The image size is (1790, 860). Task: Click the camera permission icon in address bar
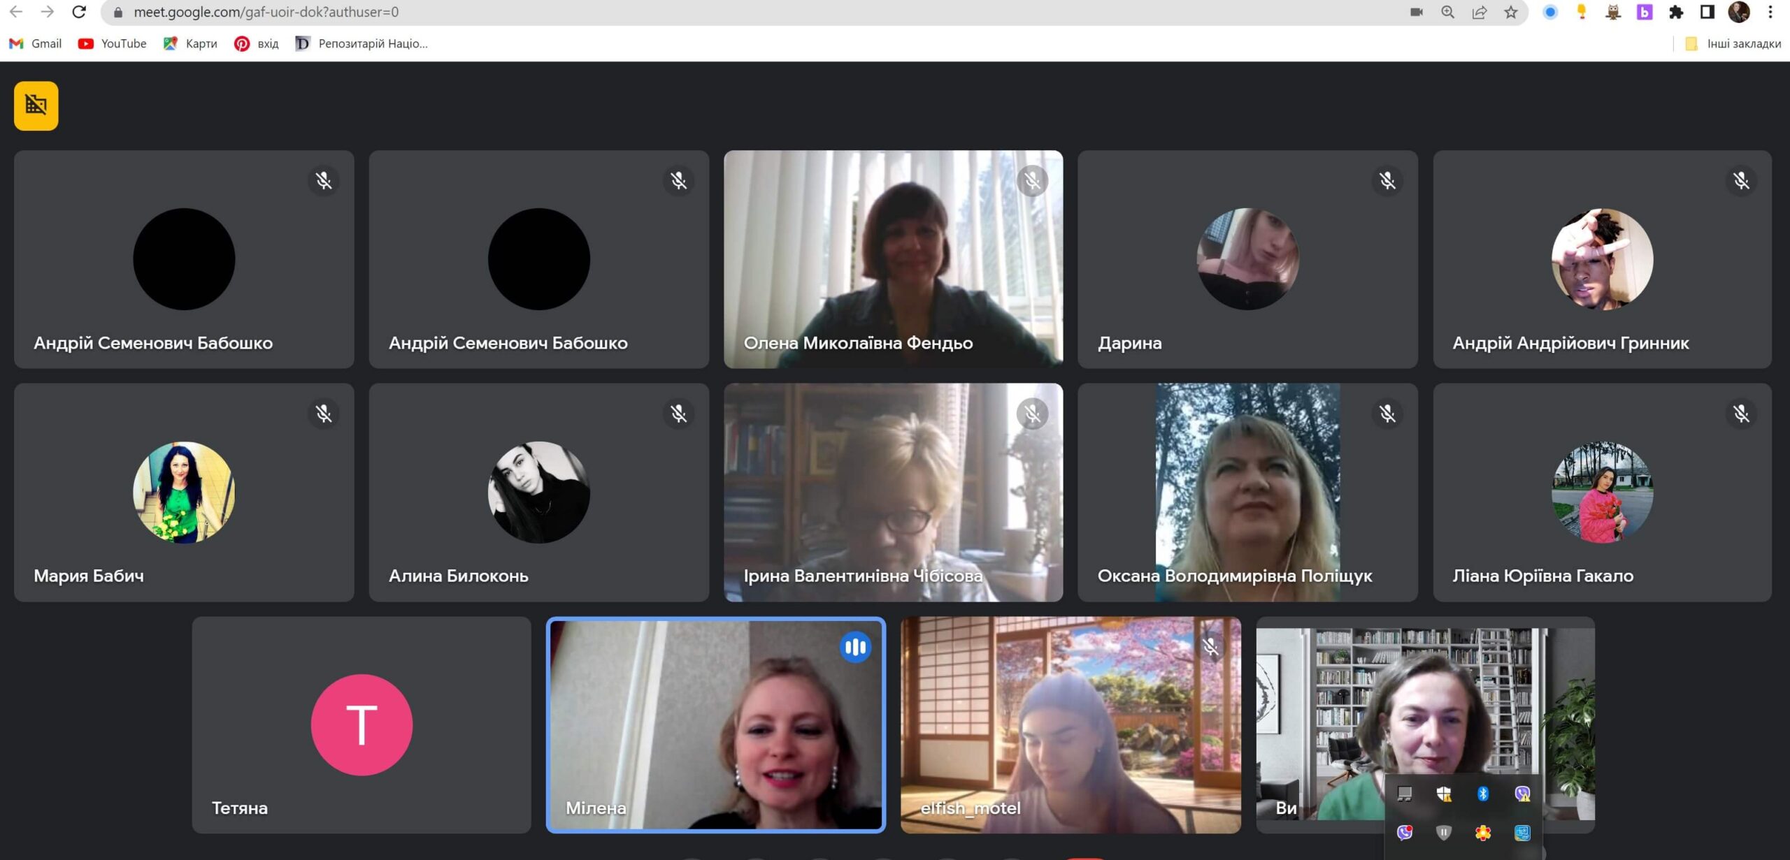click(x=1417, y=12)
